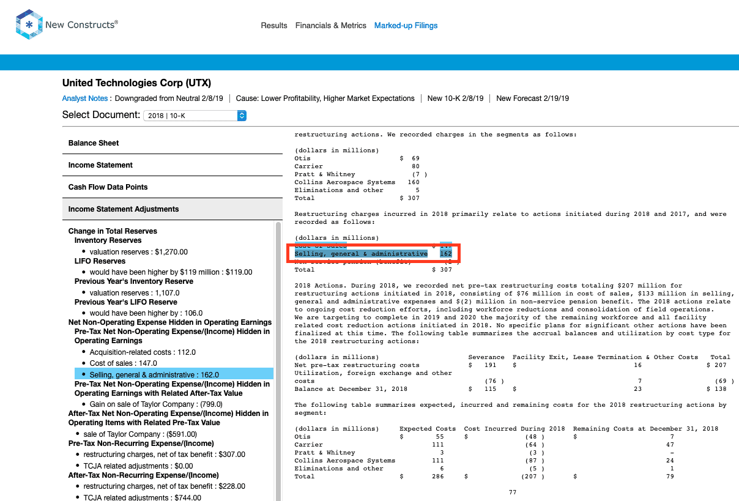Click the LIFO Reserves heading
Screen dimensions: 739x501
tap(100, 261)
